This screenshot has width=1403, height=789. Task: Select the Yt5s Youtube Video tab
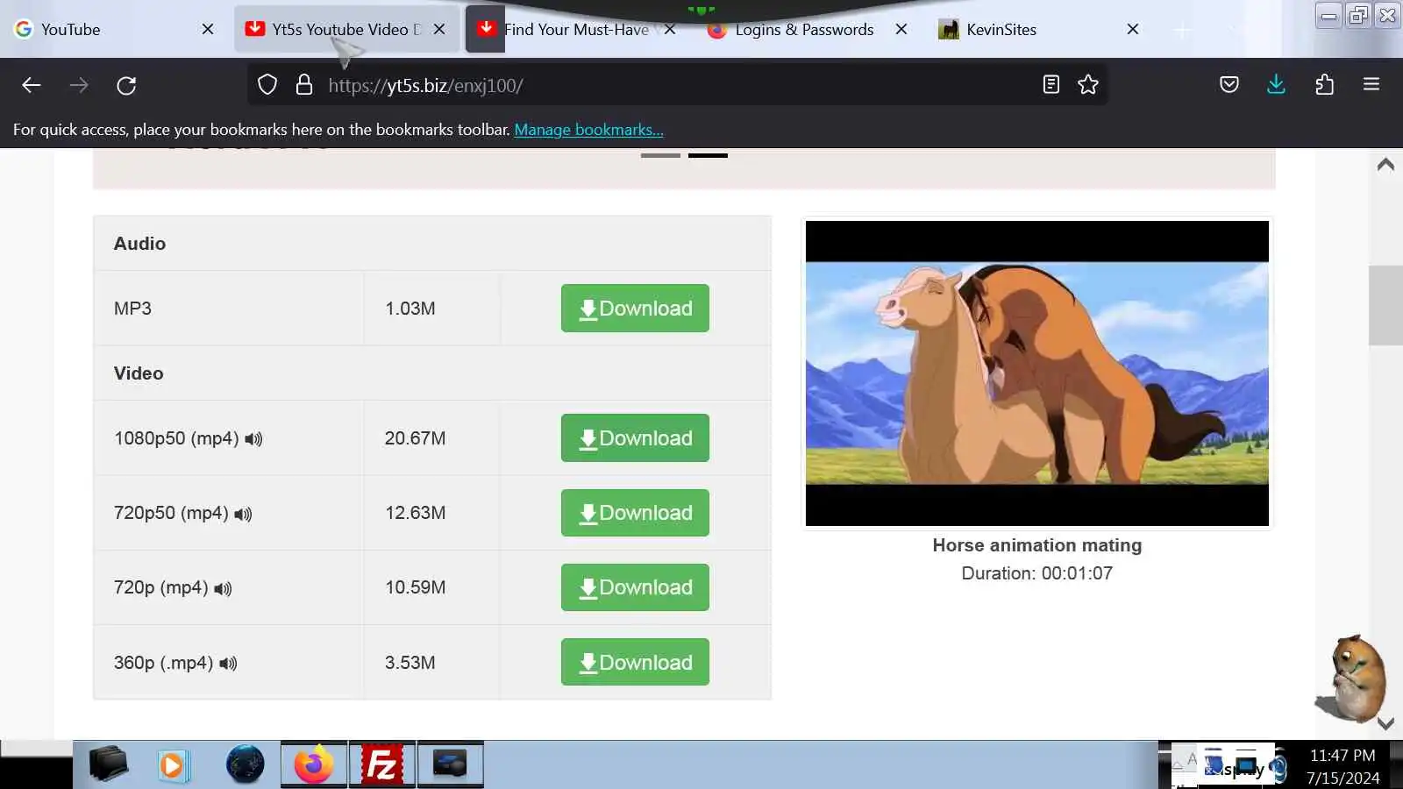[x=347, y=29]
